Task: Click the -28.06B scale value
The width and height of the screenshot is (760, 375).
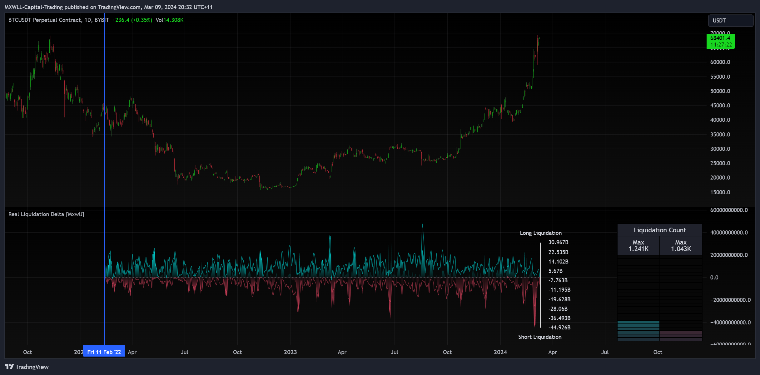Action: 558,309
